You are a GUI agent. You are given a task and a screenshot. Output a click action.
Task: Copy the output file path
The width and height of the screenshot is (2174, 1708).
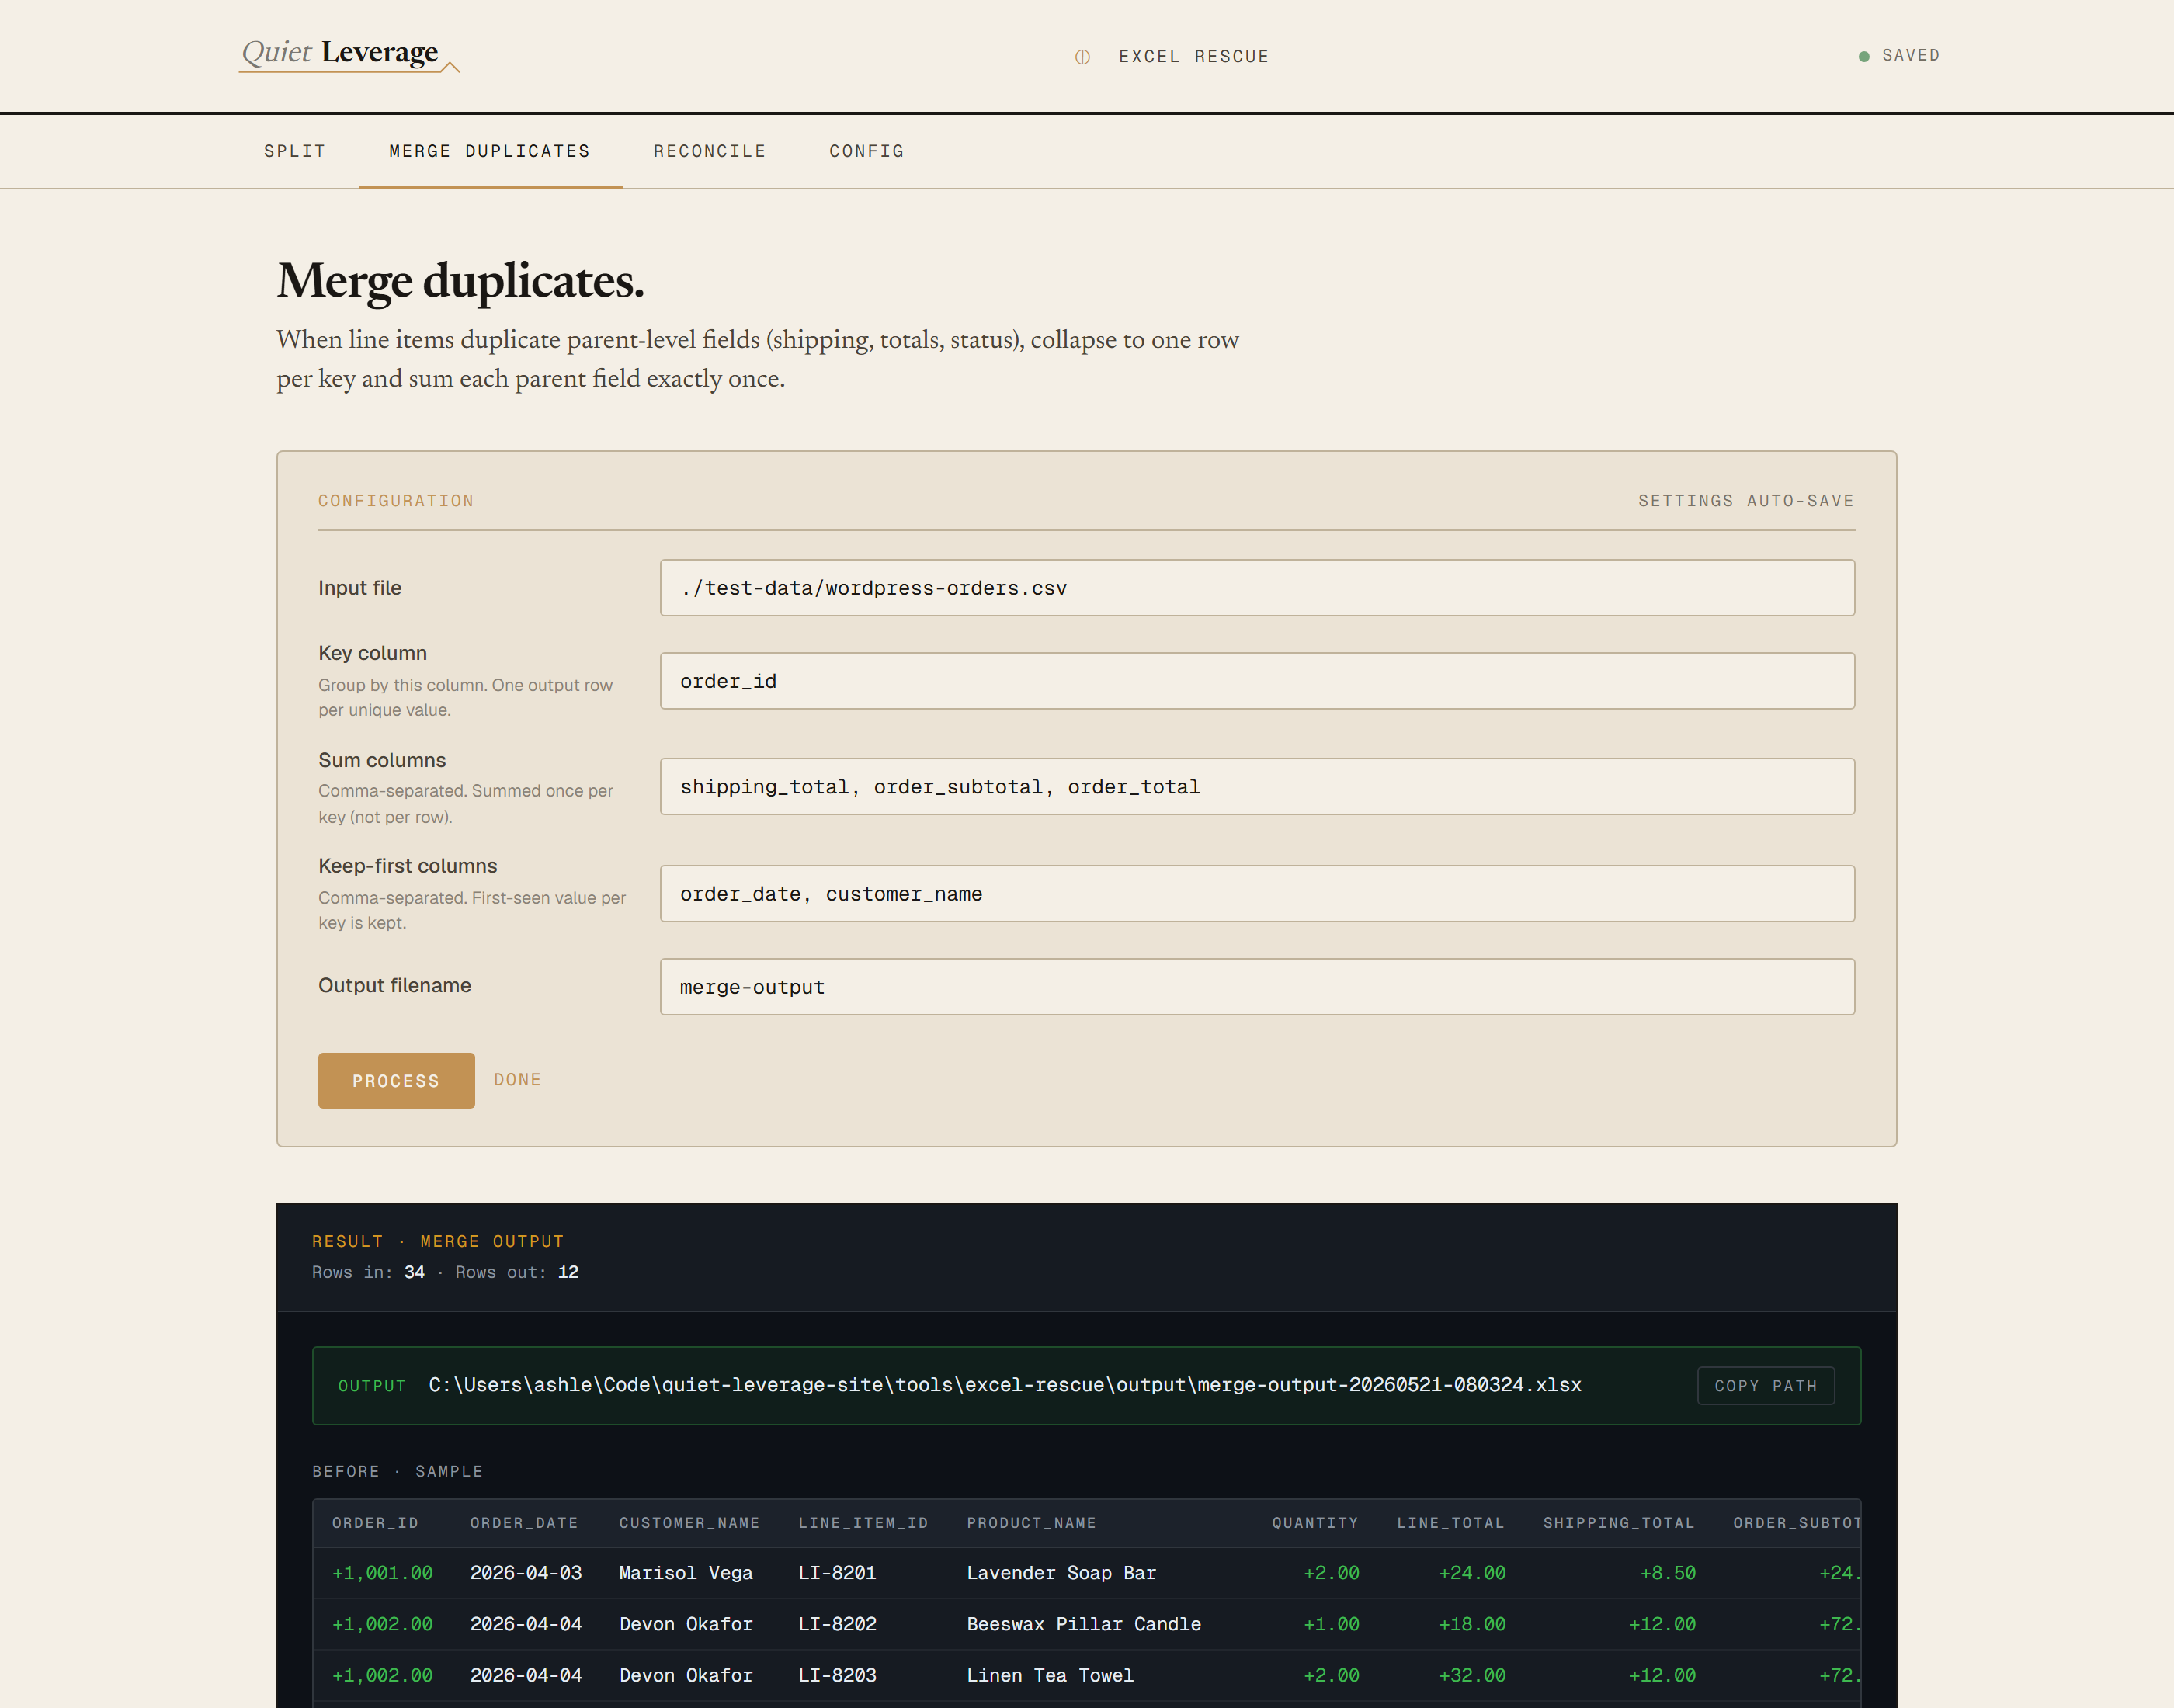click(1766, 1386)
